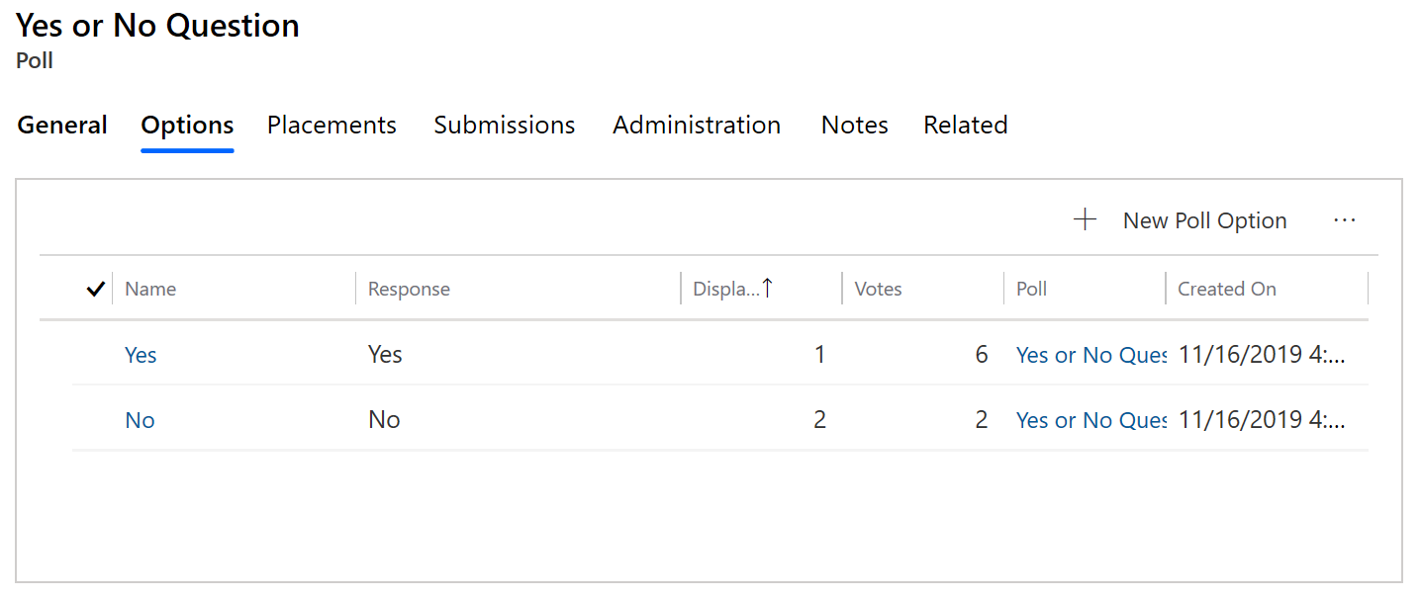This screenshot has width=1421, height=599.
Task: Go to the Submissions tab
Action: point(504,126)
